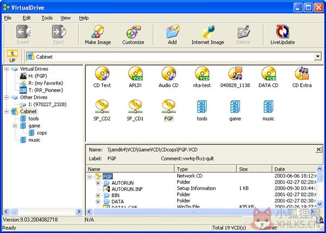The width and height of the screenshot is (326, 233).
Task: Close the image details panel
Action: (x=318, y=149)
